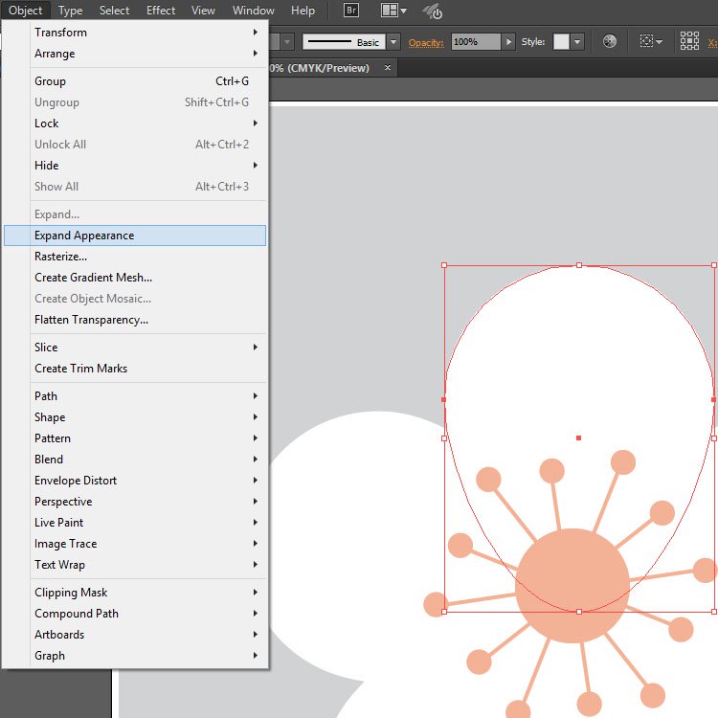Image resolution: width=718 pixels, height=718 pixels.
Task: Click the GPU performance rocket icon
Action: 433,11
